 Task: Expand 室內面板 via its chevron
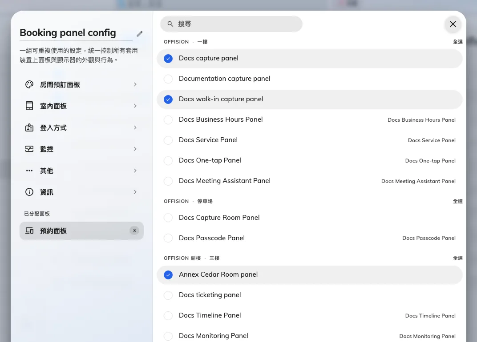click(x=135, y=106)
